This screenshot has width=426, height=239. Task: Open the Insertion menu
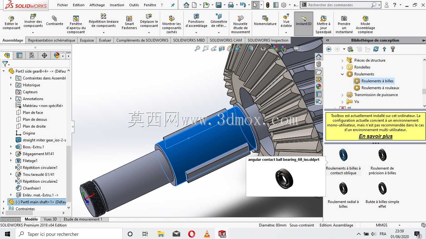(x=117, y=5)
